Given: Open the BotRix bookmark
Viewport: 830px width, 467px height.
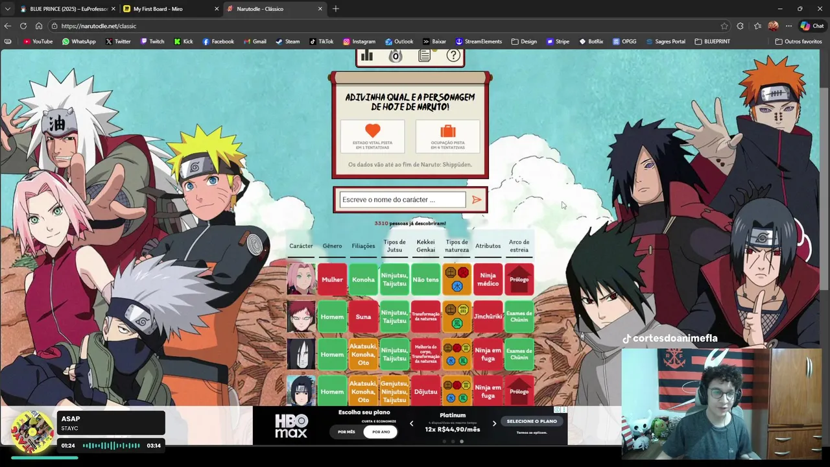Looking at the screenshot, I should point(591,42).
